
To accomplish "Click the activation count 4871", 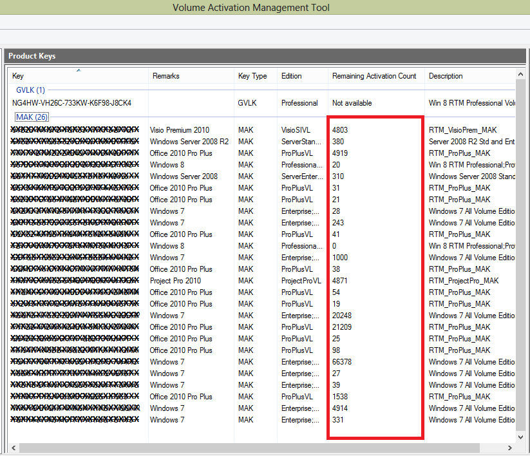I will 339,281.
